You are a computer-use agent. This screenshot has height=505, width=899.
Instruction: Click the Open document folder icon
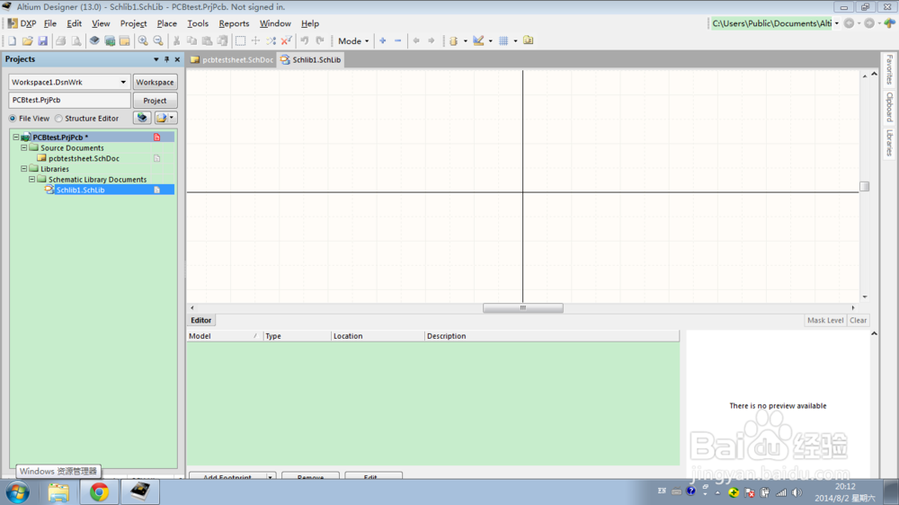coord(27,40)
